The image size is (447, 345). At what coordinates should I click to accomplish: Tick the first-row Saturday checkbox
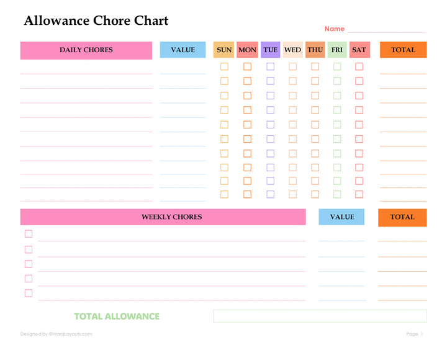pyautogui.click(x=359, y=66)
